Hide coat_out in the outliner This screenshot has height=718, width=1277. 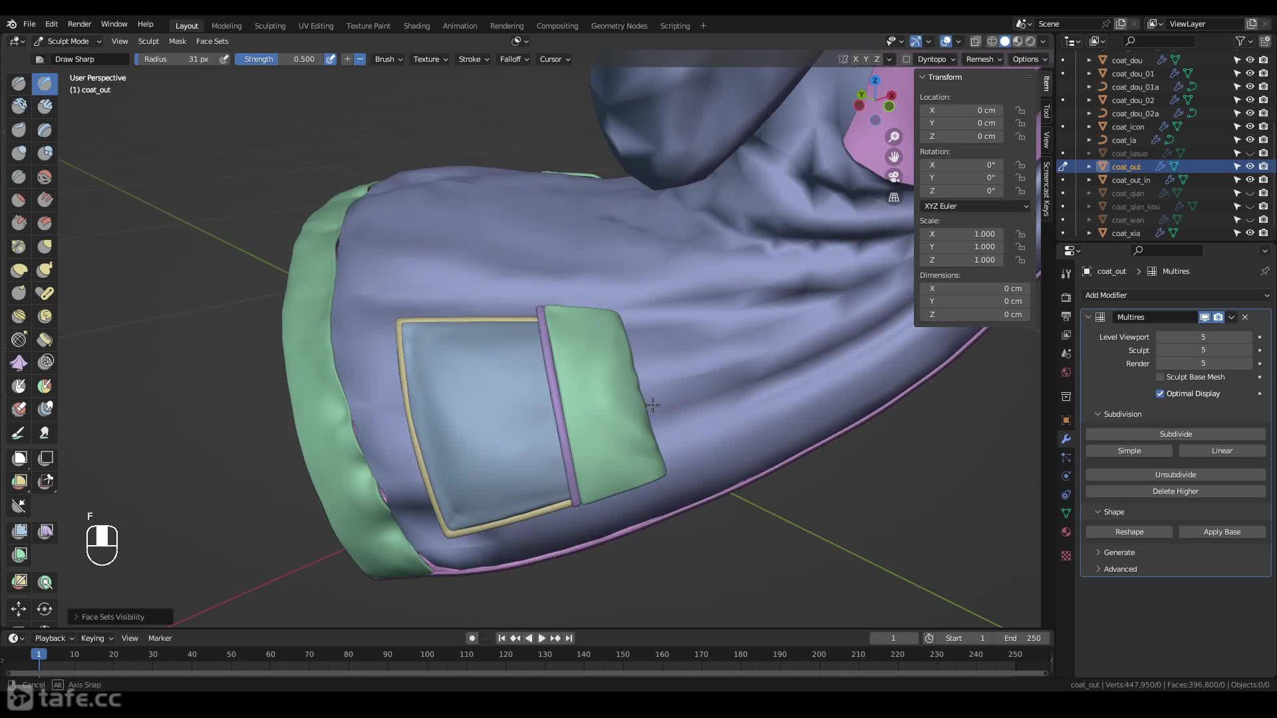[x=1250, y=166]
